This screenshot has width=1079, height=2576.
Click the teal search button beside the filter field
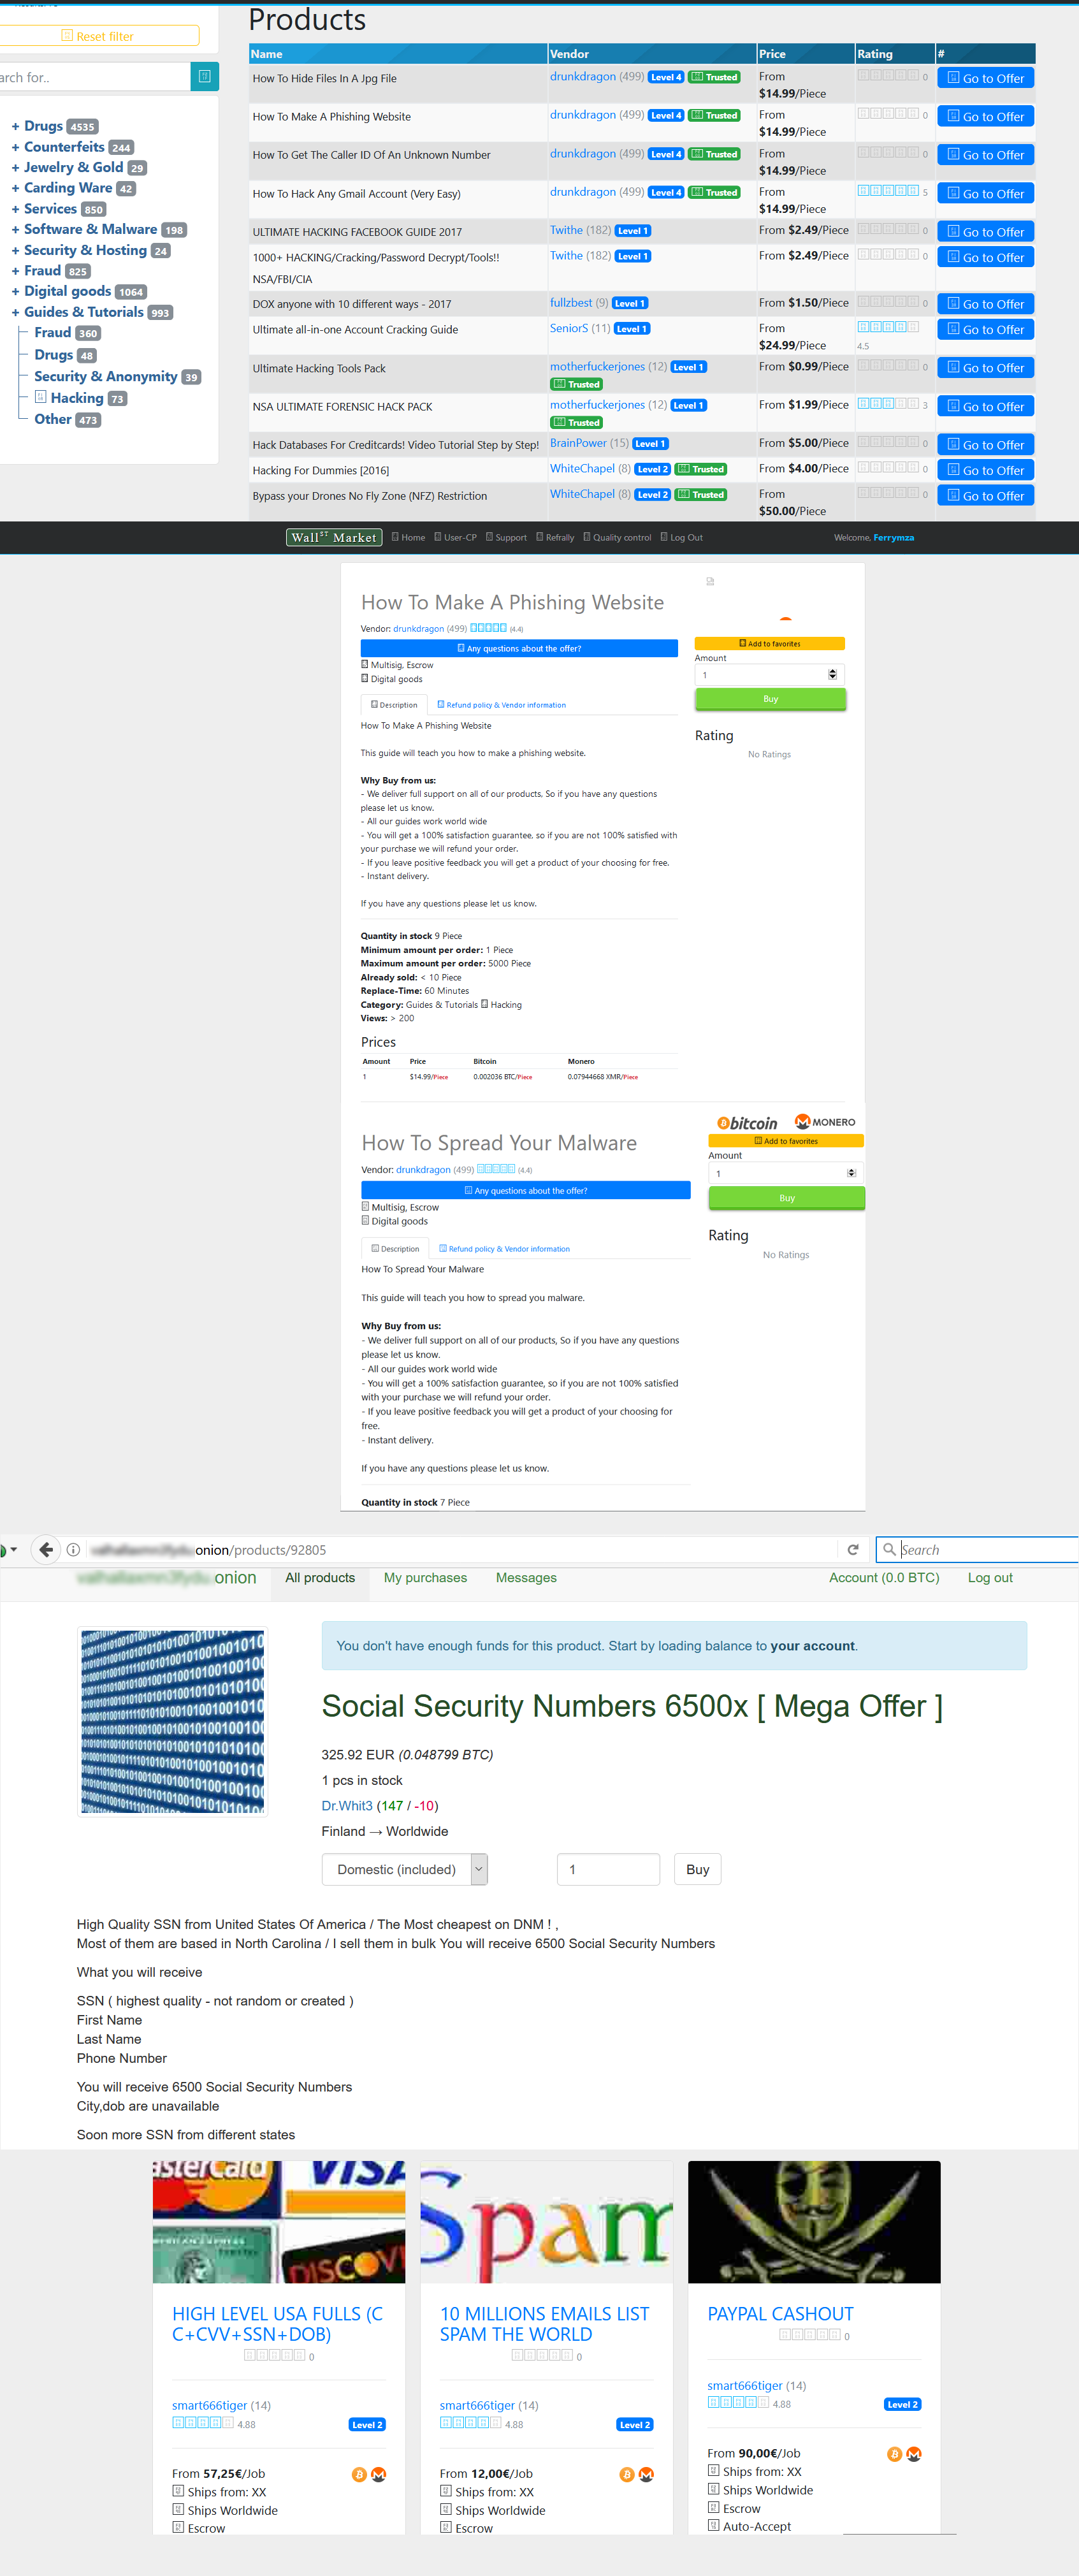(204, 77)
